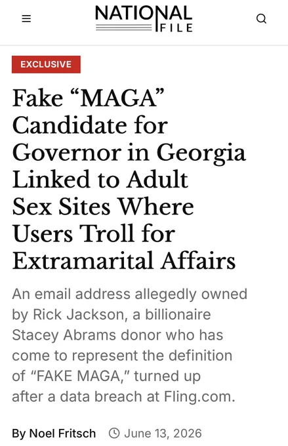Click headline text Linked to Adult
This screenshot has width=288, height=446.
click(x=100, y=179)
